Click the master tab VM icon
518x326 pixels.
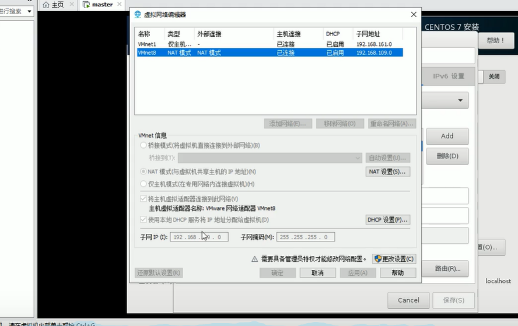pyautogui.click(x=86, y=5)
